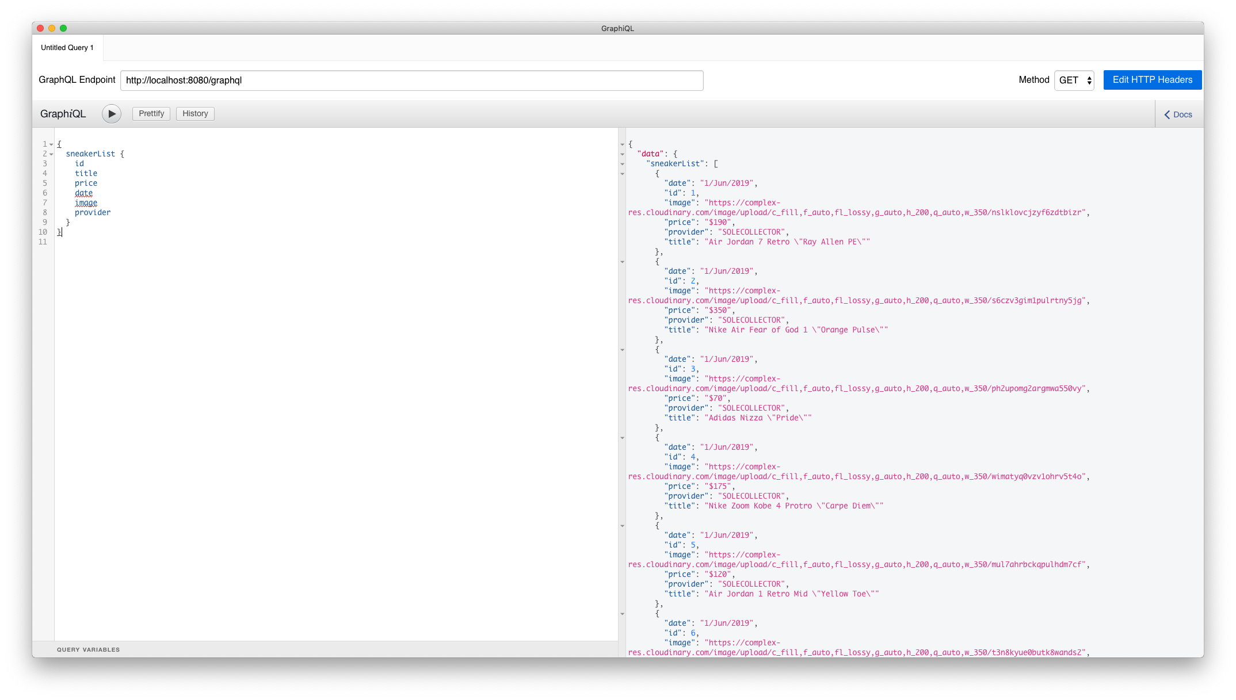Click the GraphiQL logo text
This screenshot has height=700, width=1236.
[x=63, y=114]
